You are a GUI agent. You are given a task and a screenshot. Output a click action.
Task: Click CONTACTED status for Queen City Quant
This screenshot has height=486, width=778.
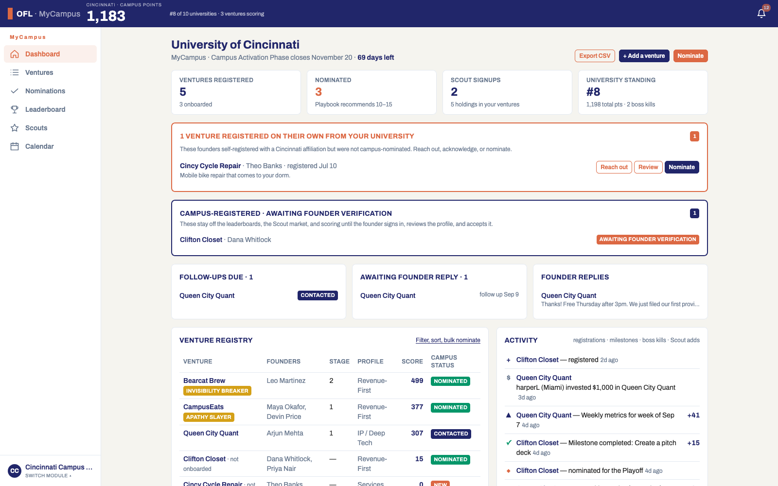coord(451,434)
